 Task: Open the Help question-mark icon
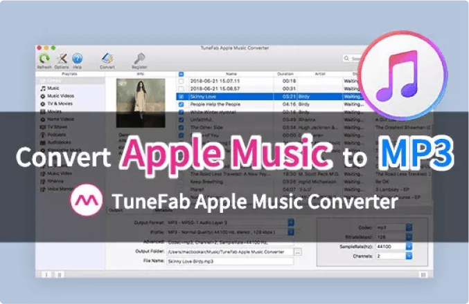click(77, 59)
